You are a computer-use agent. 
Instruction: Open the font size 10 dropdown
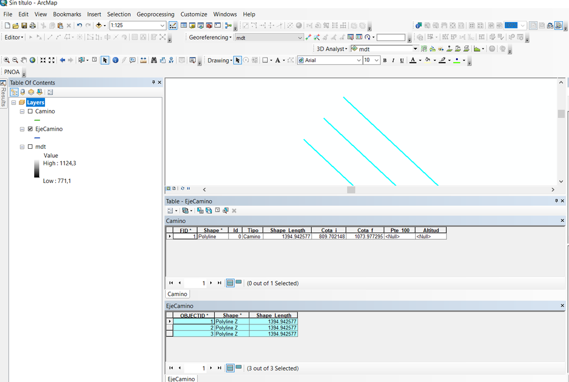pyautogui.click(x=376, y=60)
